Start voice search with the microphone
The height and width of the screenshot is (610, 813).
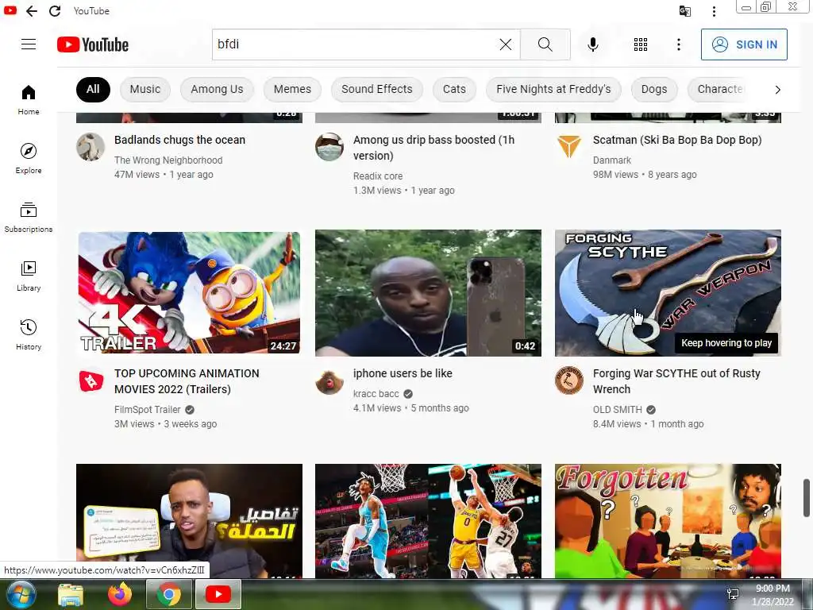(x=592, y=44)
